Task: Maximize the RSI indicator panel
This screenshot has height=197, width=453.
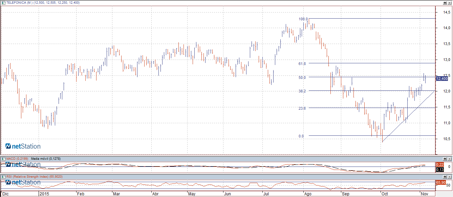Action: point(445,177)
